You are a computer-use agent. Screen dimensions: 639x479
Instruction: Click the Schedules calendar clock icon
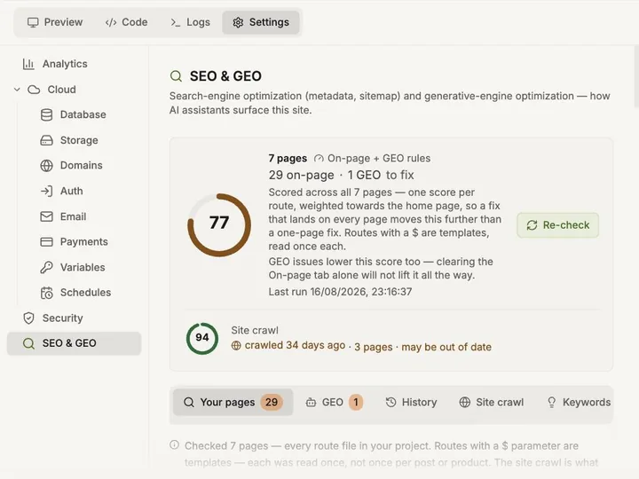click(46, 293)
